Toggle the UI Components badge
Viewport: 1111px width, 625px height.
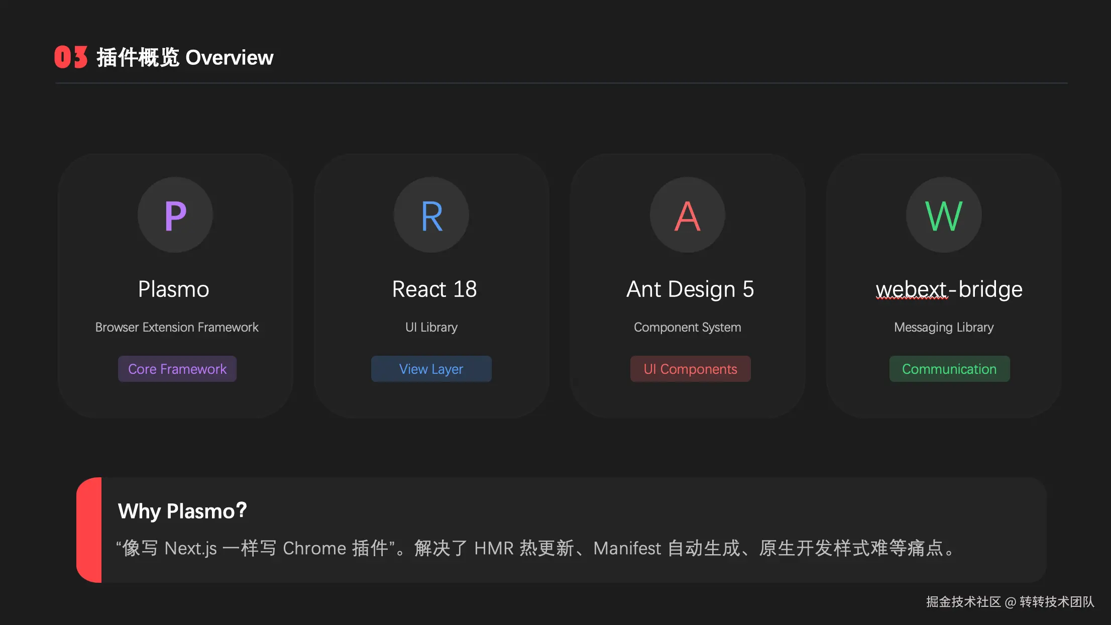[x=690, y=369]
